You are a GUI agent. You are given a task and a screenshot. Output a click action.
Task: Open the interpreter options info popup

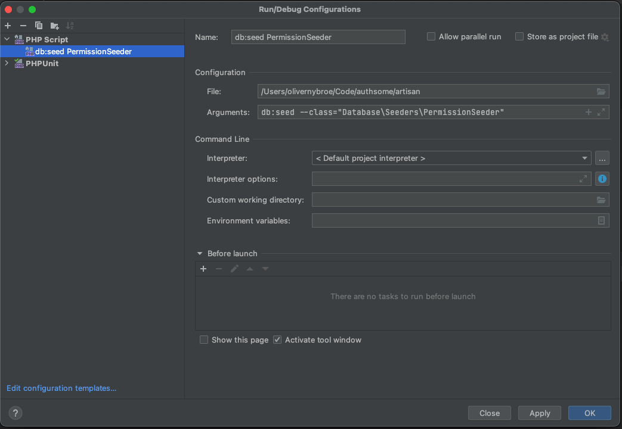[602, 179]
